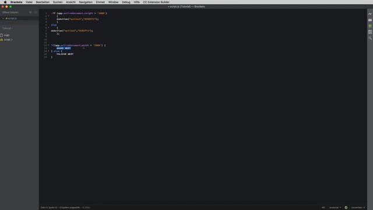Click the Live Preview lightning icon
This screenshot has width=373, height=210.
coord(370,14)
